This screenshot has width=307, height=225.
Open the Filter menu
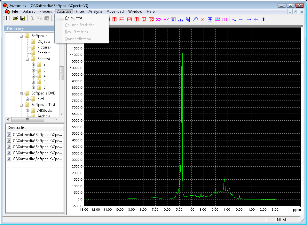(80, 11)
